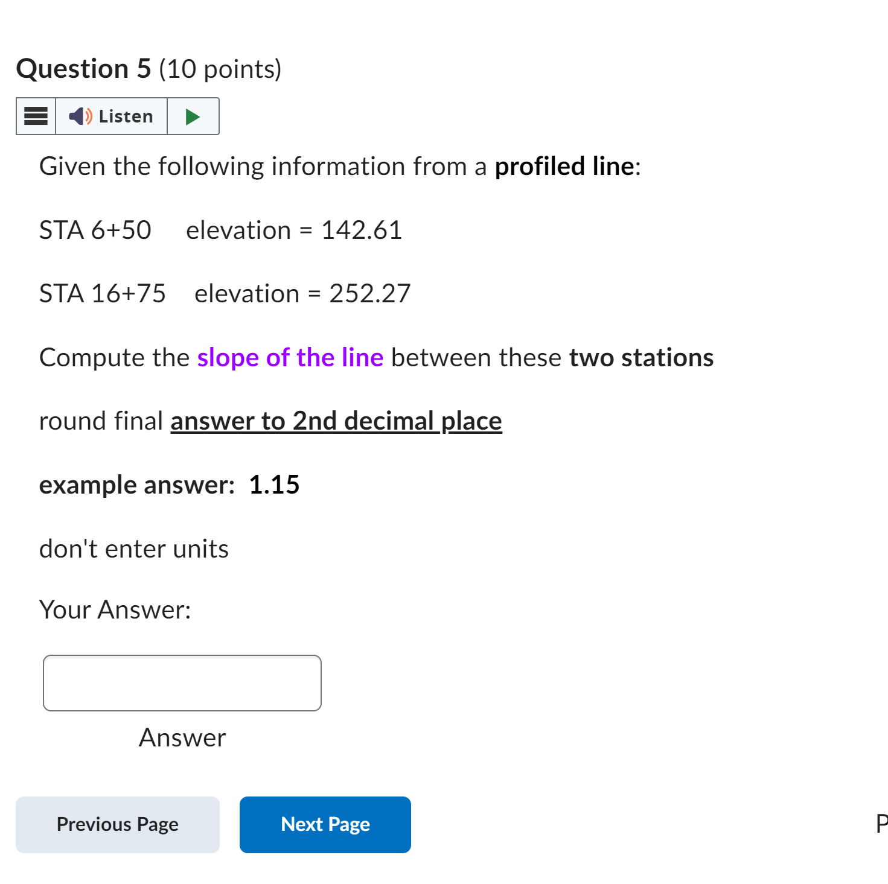
Task: Go back with the Previous Page button
Action: tap(117, 824)
